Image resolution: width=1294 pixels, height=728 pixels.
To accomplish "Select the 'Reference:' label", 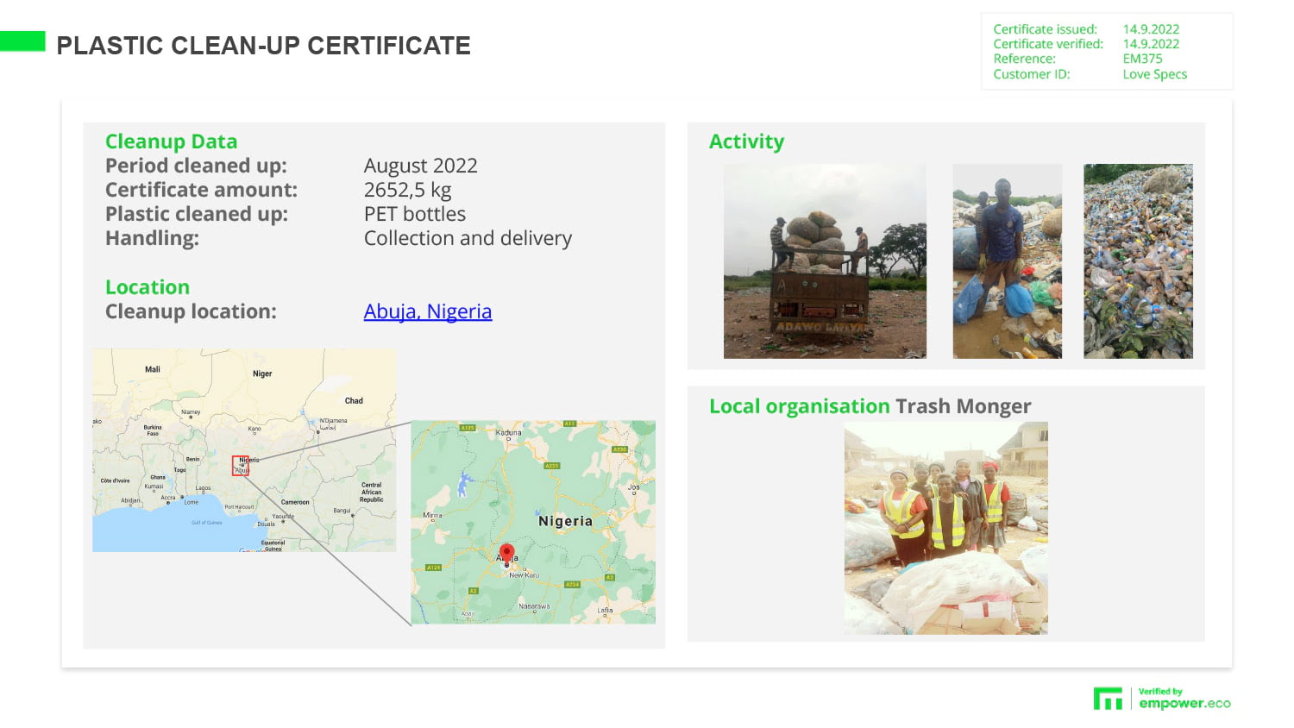I will point(1024,59).
